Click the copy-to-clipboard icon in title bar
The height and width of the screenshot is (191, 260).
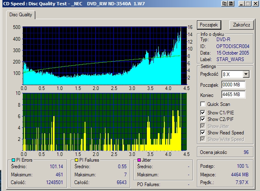225,4
